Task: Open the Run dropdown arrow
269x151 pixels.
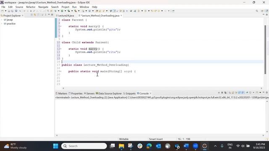Action: click(65, 11)
